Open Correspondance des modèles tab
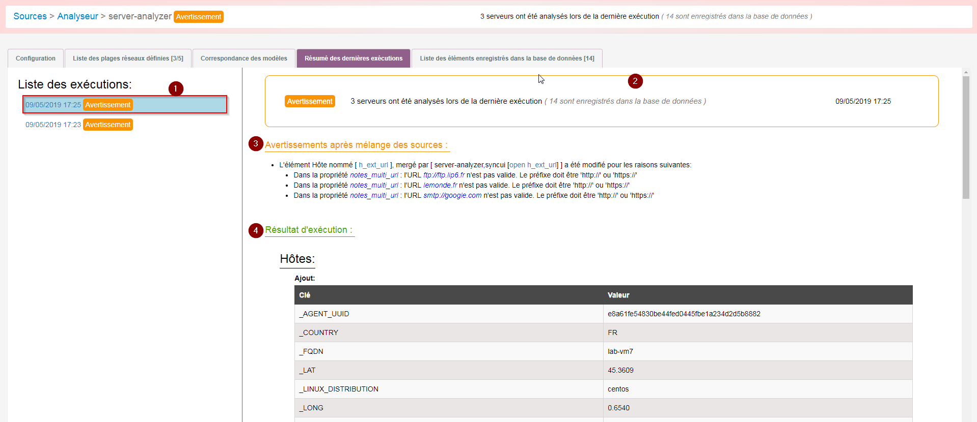 click(x=244, y=58)
